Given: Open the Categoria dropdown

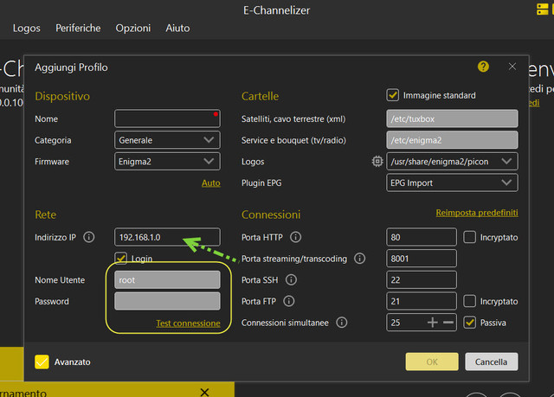Looking at the screenshot, I should (167, 140).
